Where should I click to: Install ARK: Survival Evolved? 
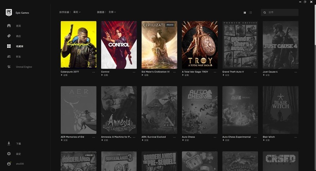click(145, 140)
